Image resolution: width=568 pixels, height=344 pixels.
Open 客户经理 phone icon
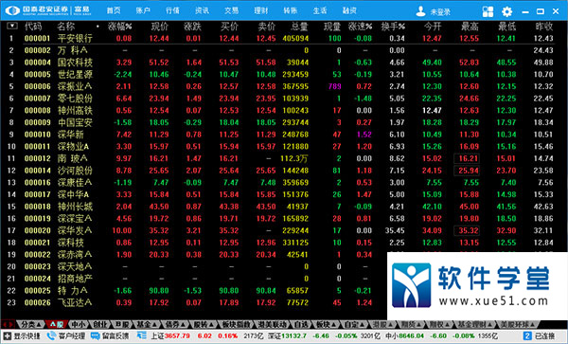pos(51,336)
